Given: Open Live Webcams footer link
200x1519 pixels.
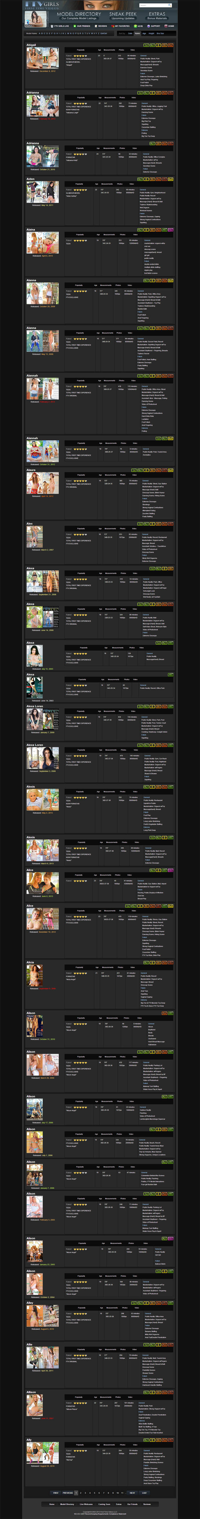Looking at the screenshot, I should [86, 1504].
